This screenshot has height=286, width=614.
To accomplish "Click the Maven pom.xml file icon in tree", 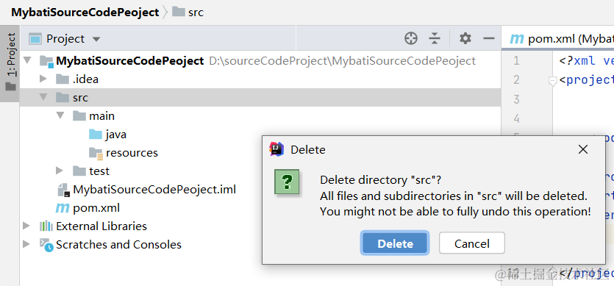I will point(63,208).
